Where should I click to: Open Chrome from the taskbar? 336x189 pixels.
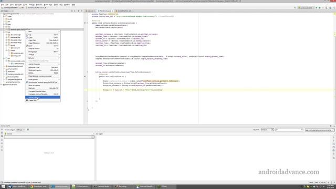(x=39, y=187)
